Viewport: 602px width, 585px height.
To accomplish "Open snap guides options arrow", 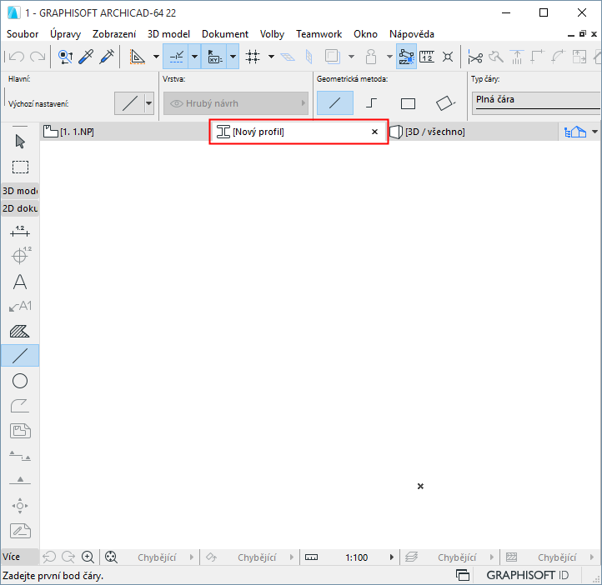I will click(x=194, y=57).
